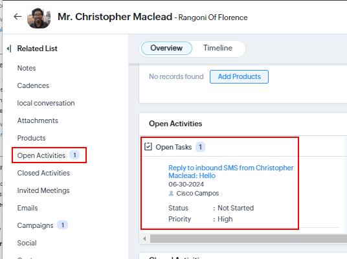Image resolution: width=347 pixels, height=259 pixels.
Task: Click the Open Tasks count badge
Action: pyautogui.click(x=200, y=147)
